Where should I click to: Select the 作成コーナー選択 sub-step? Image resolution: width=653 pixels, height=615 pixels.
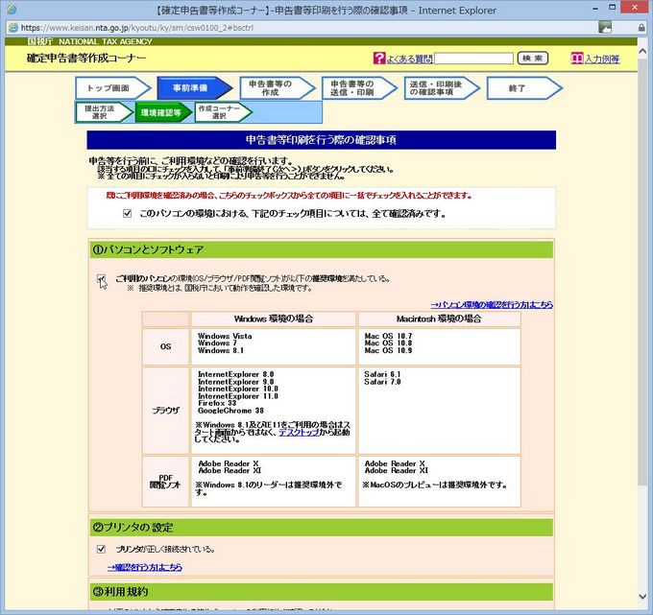219,112
